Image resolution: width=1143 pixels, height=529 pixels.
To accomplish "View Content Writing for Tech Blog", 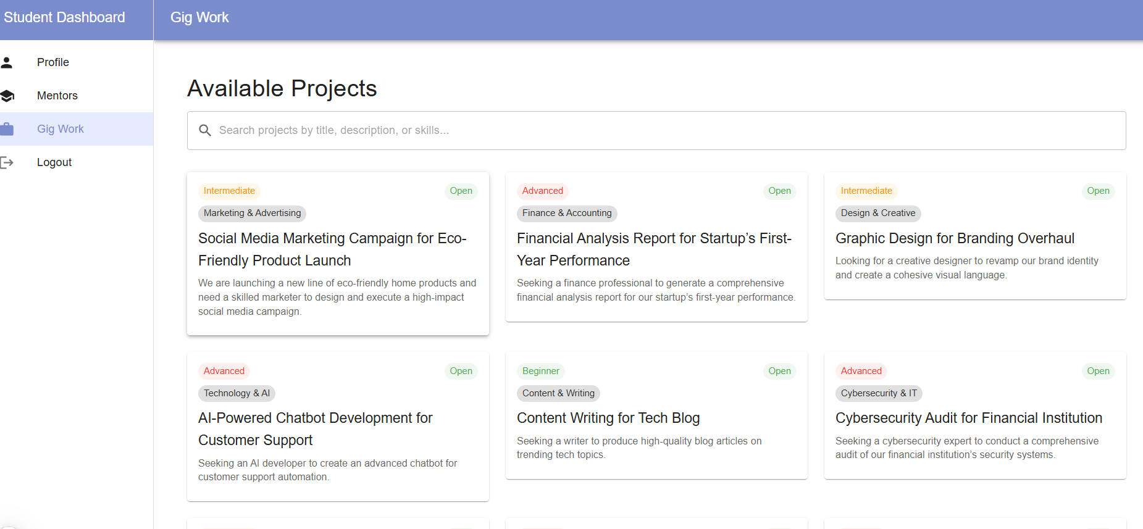I will tap(608, 418).
